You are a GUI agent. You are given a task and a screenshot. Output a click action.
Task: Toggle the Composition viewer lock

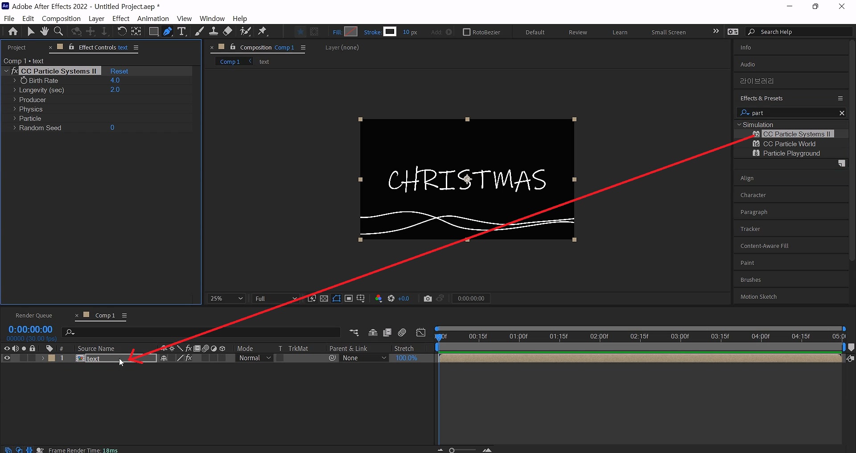(233, 47)
